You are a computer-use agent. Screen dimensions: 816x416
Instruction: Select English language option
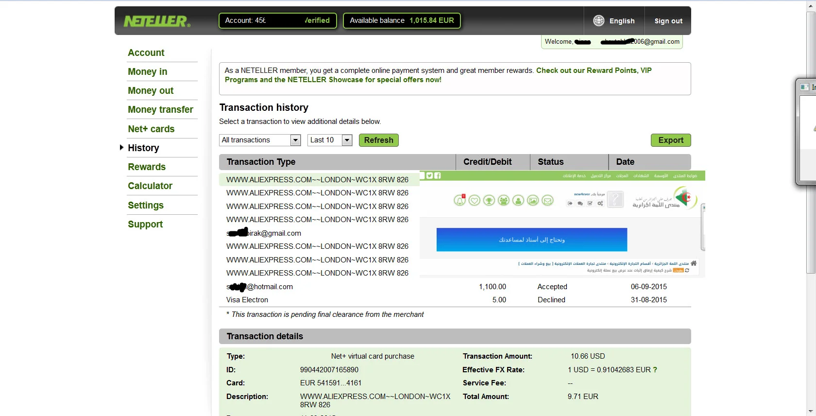(x=622, y=21)
